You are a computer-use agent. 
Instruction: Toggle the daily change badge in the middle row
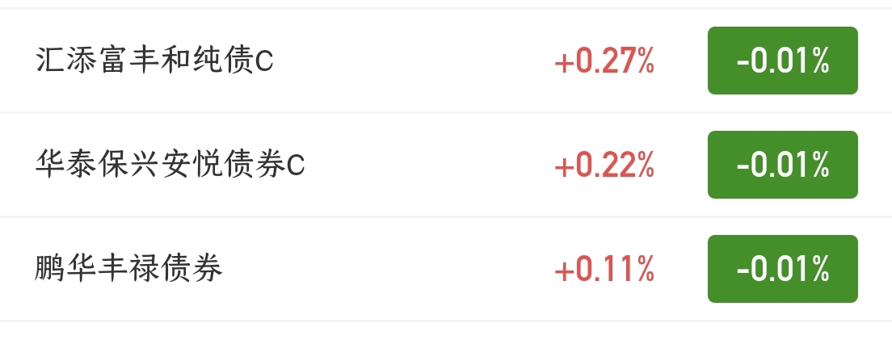tap(782, 165)
